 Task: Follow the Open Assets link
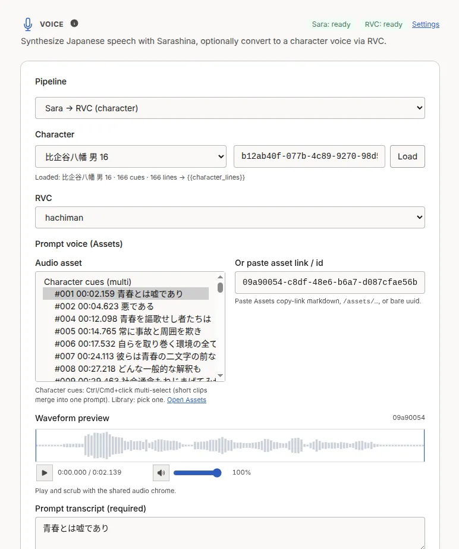coord(187,400)
